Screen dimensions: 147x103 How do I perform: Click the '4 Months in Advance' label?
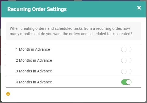(34, 82)
